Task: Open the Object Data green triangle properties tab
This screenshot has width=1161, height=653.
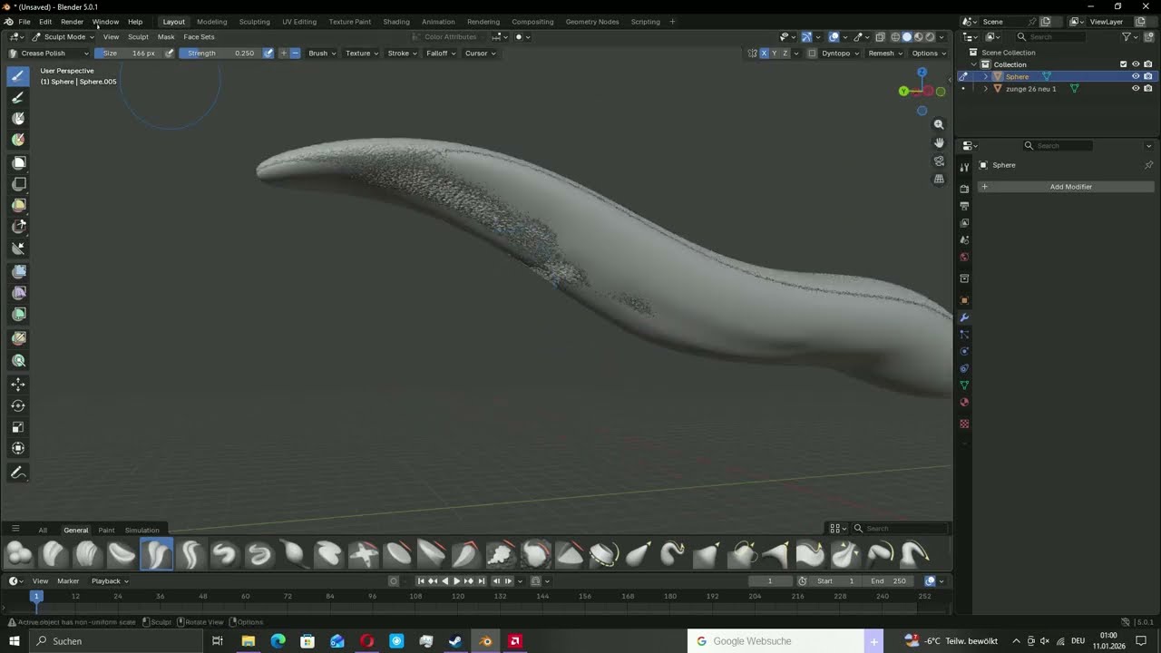Action: click(964, 385)
